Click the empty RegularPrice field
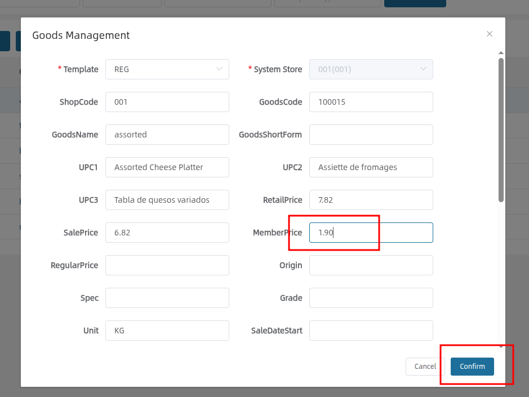This screenshot has width=529, height=397. pyautogui.click(x=167, y=265)
